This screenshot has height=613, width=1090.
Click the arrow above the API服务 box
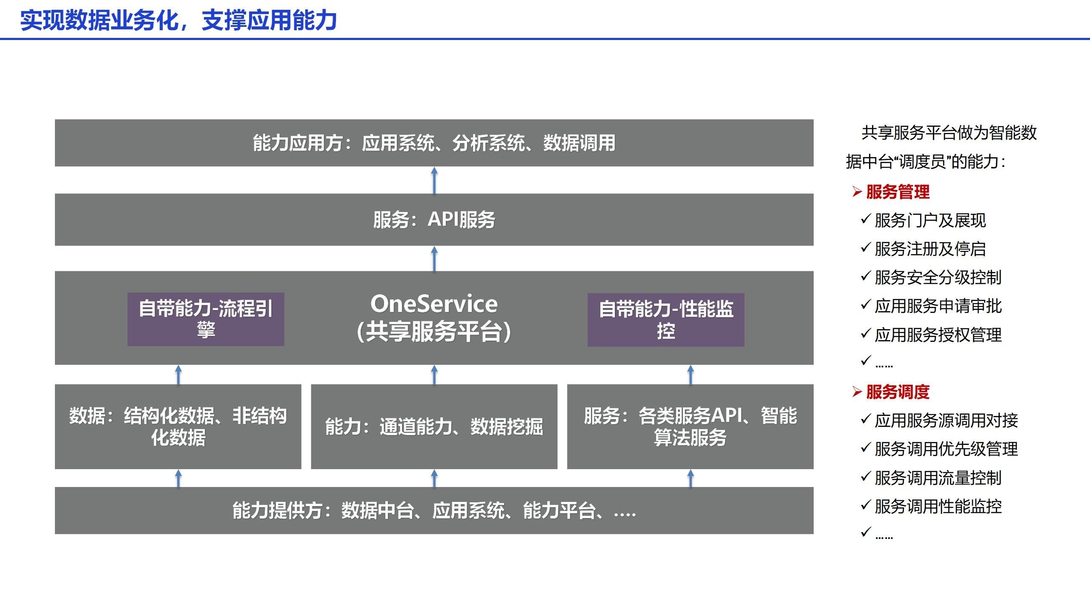tap(434, 180)
